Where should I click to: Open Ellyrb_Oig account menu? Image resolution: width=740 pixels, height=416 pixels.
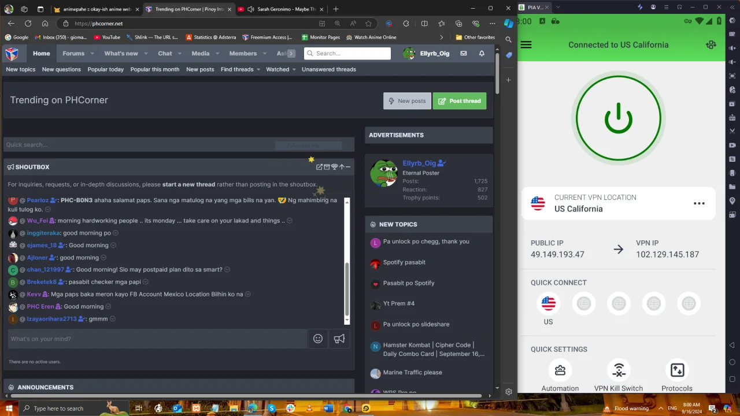pos(427,53)
